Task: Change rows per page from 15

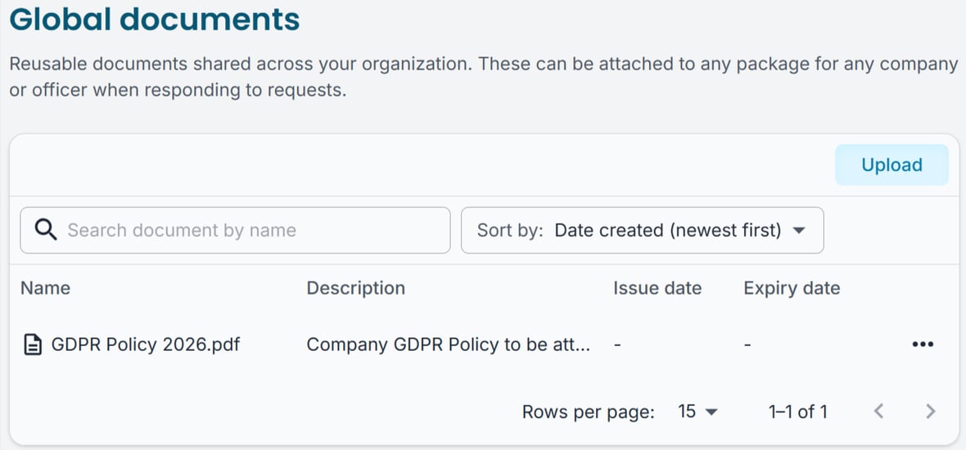Action: click(x=697, y=412)
